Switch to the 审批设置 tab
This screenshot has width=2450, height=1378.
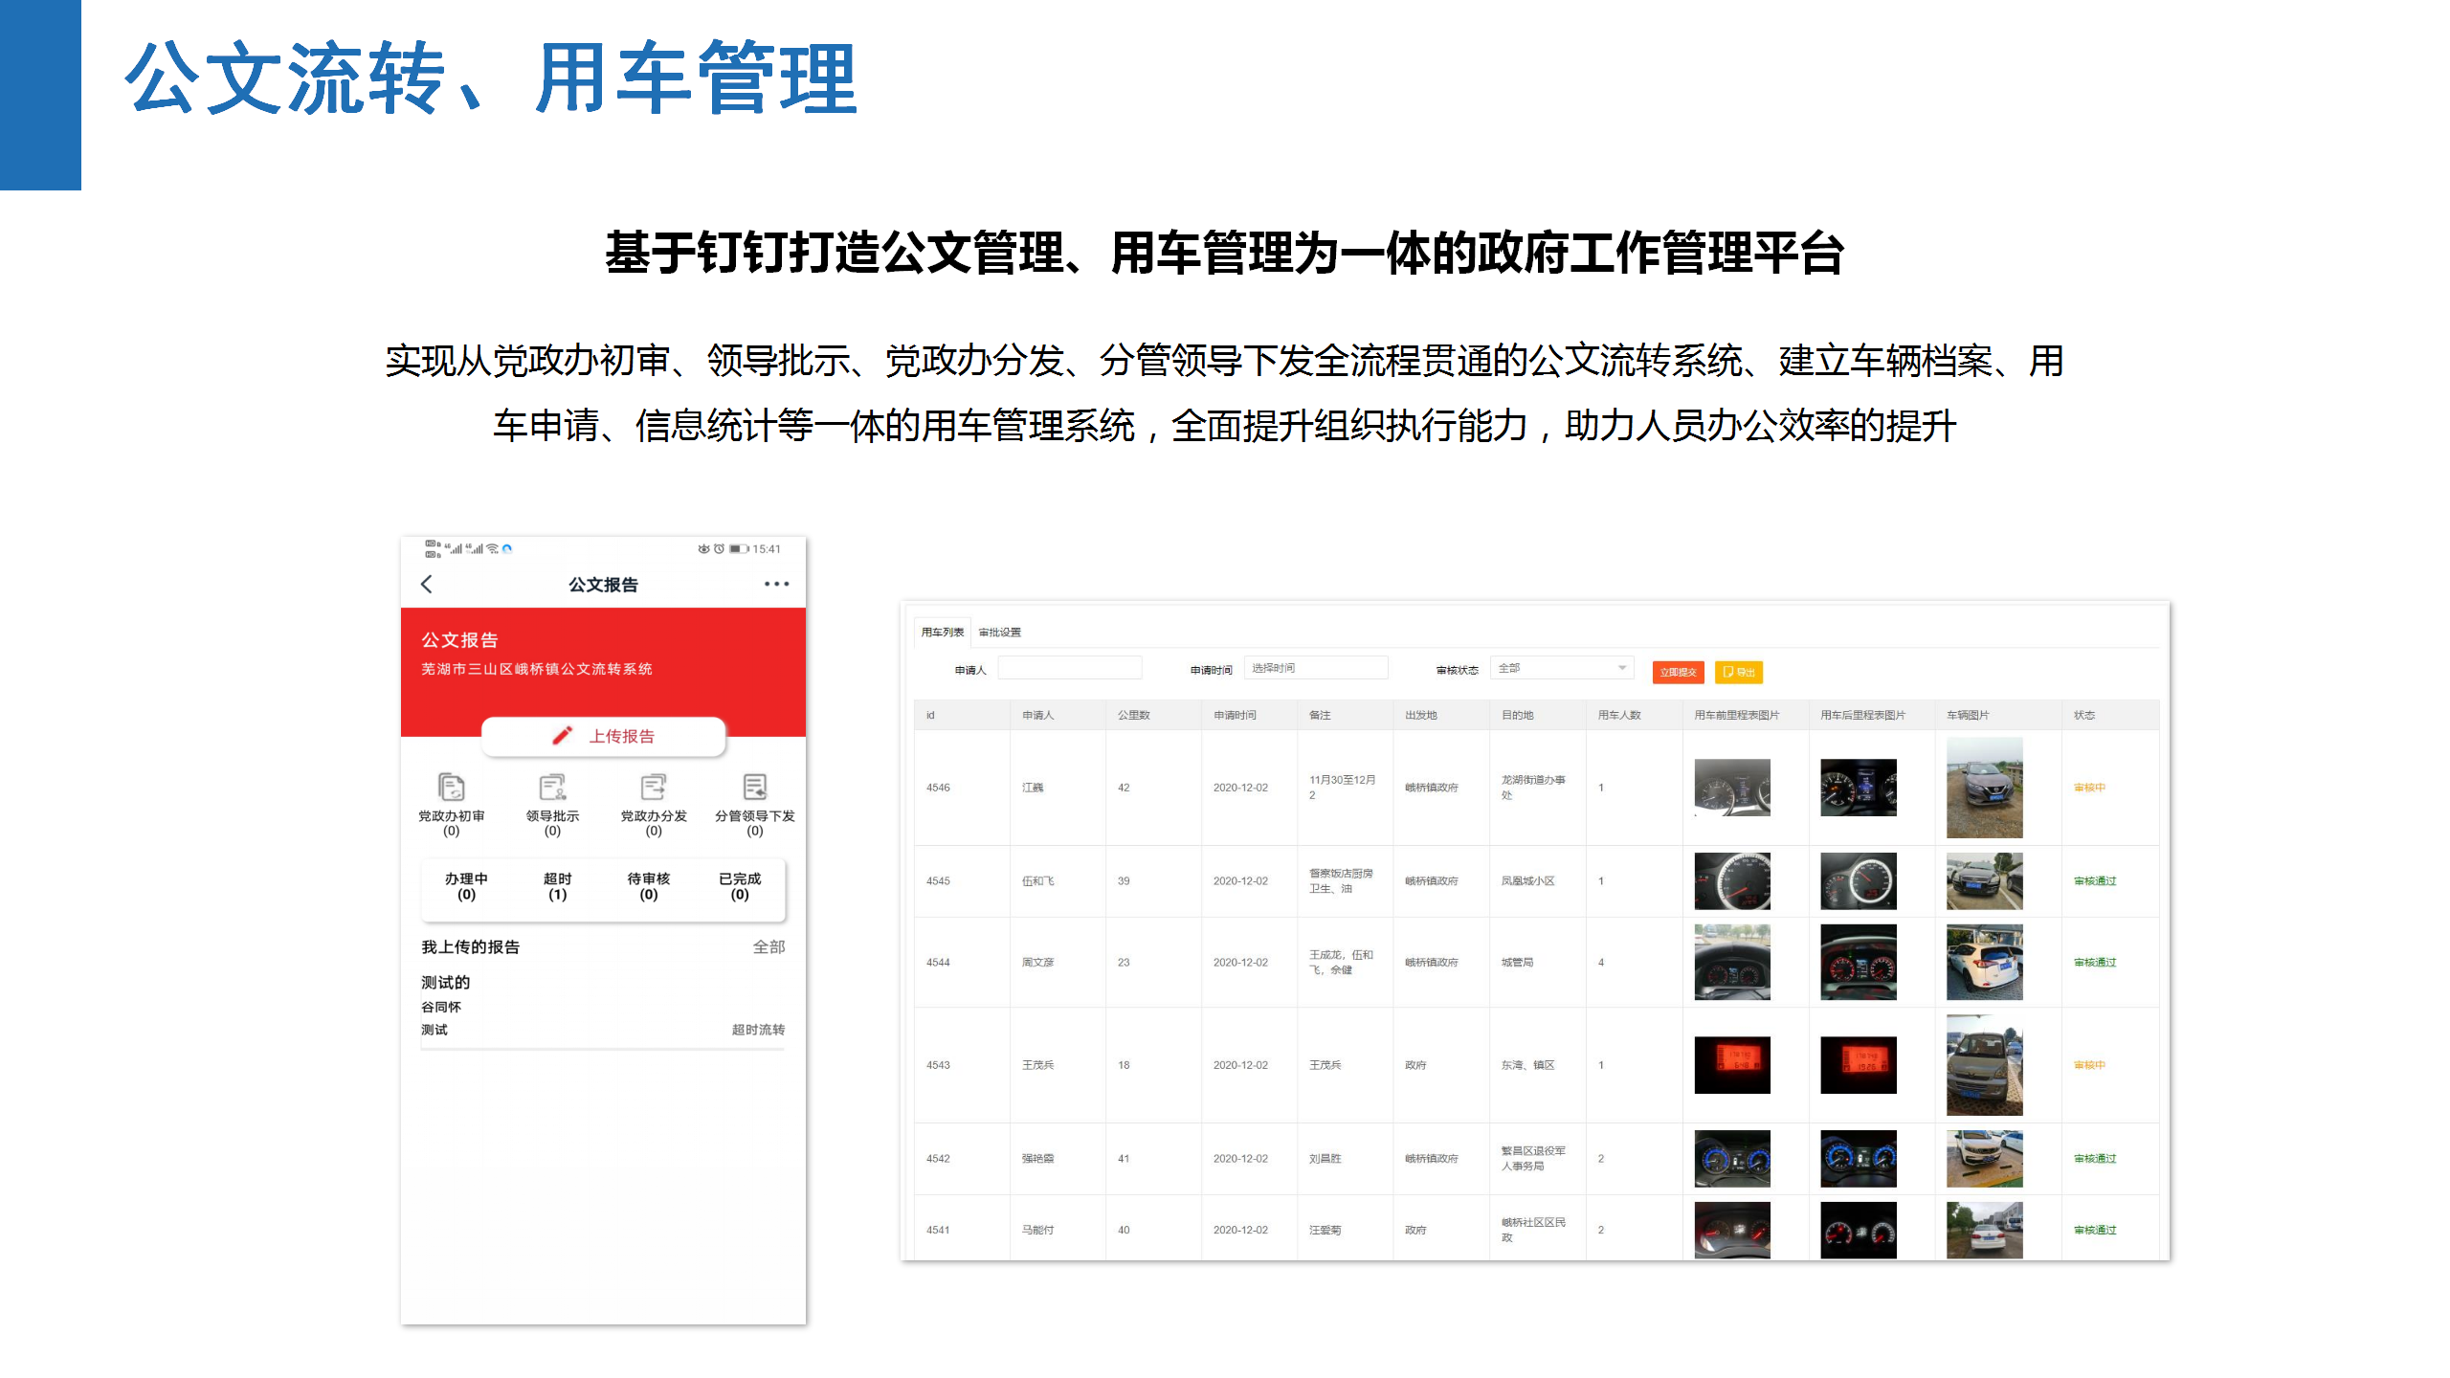point(998,632)
